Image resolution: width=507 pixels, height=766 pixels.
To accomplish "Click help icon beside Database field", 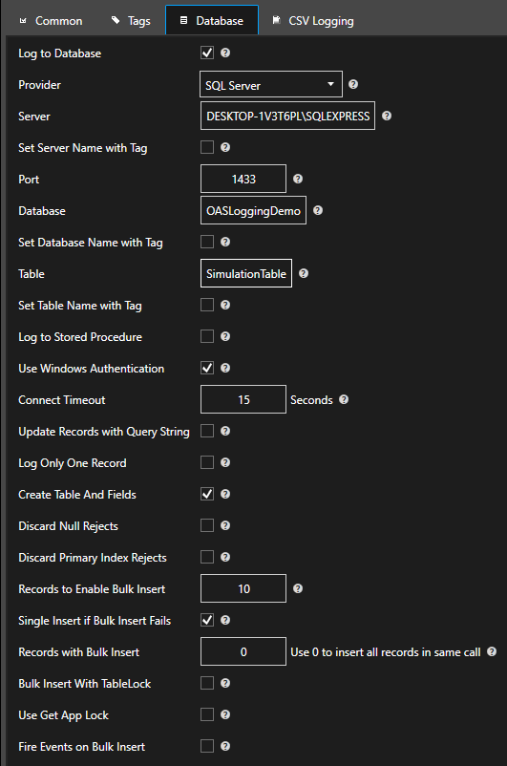I will pos(318,210).
